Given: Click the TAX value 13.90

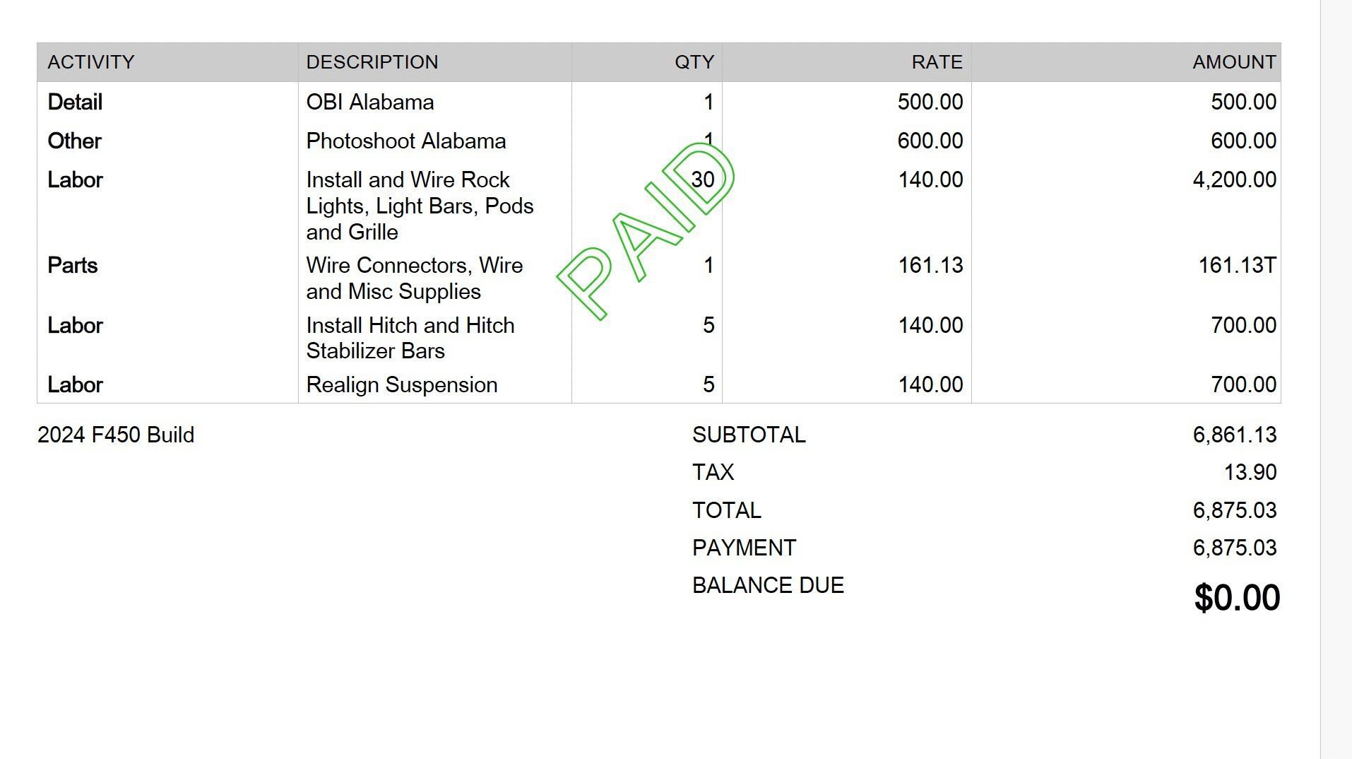Looking at the screenshot, I should tap(1250, 472).
